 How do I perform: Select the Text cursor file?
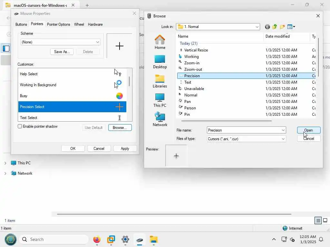tap(188, 82)
